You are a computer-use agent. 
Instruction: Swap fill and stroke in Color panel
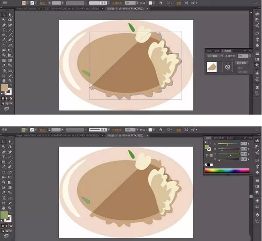coord(209,142)
